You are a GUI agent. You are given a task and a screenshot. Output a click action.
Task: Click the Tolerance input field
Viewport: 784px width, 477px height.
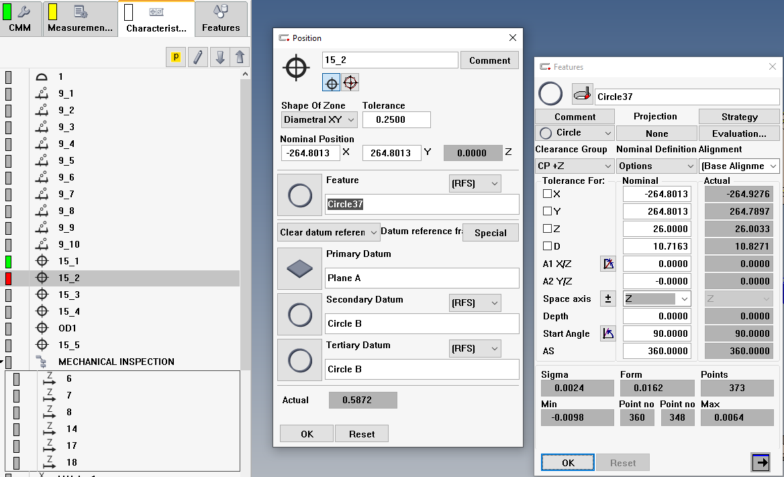click(x=396, y=120)
